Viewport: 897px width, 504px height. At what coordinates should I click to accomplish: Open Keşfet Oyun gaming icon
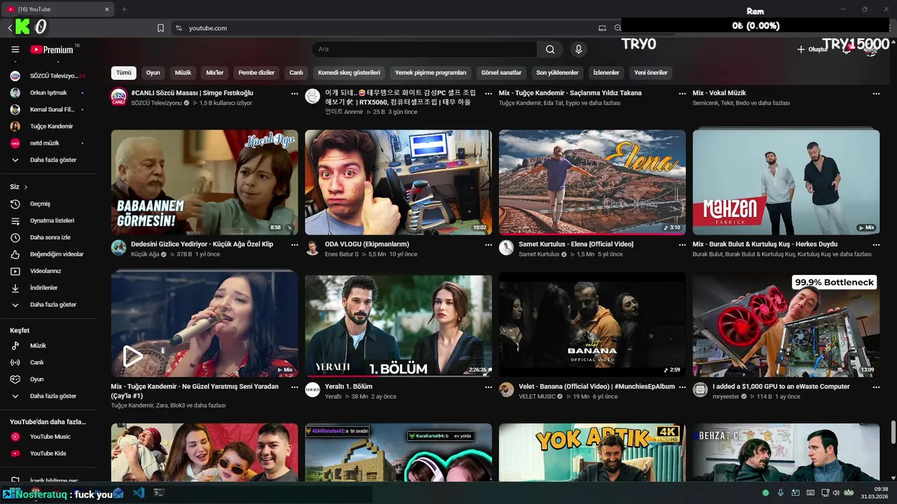pyautogui.click(x=15, y=379)
